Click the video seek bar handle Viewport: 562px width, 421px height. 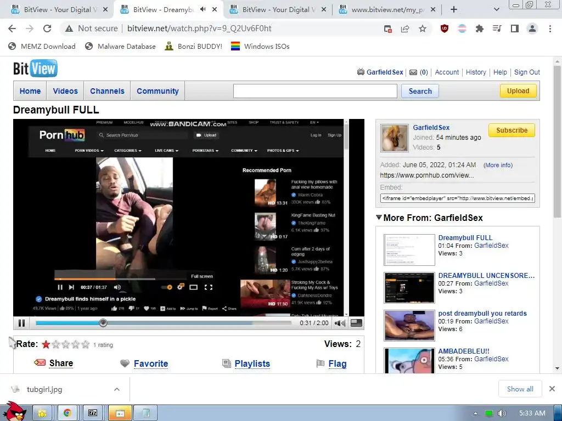[103, 323]
